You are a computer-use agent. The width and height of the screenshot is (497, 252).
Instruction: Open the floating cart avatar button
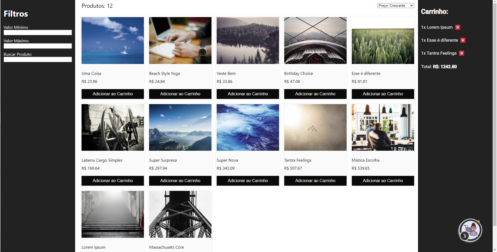pos(470,230)
